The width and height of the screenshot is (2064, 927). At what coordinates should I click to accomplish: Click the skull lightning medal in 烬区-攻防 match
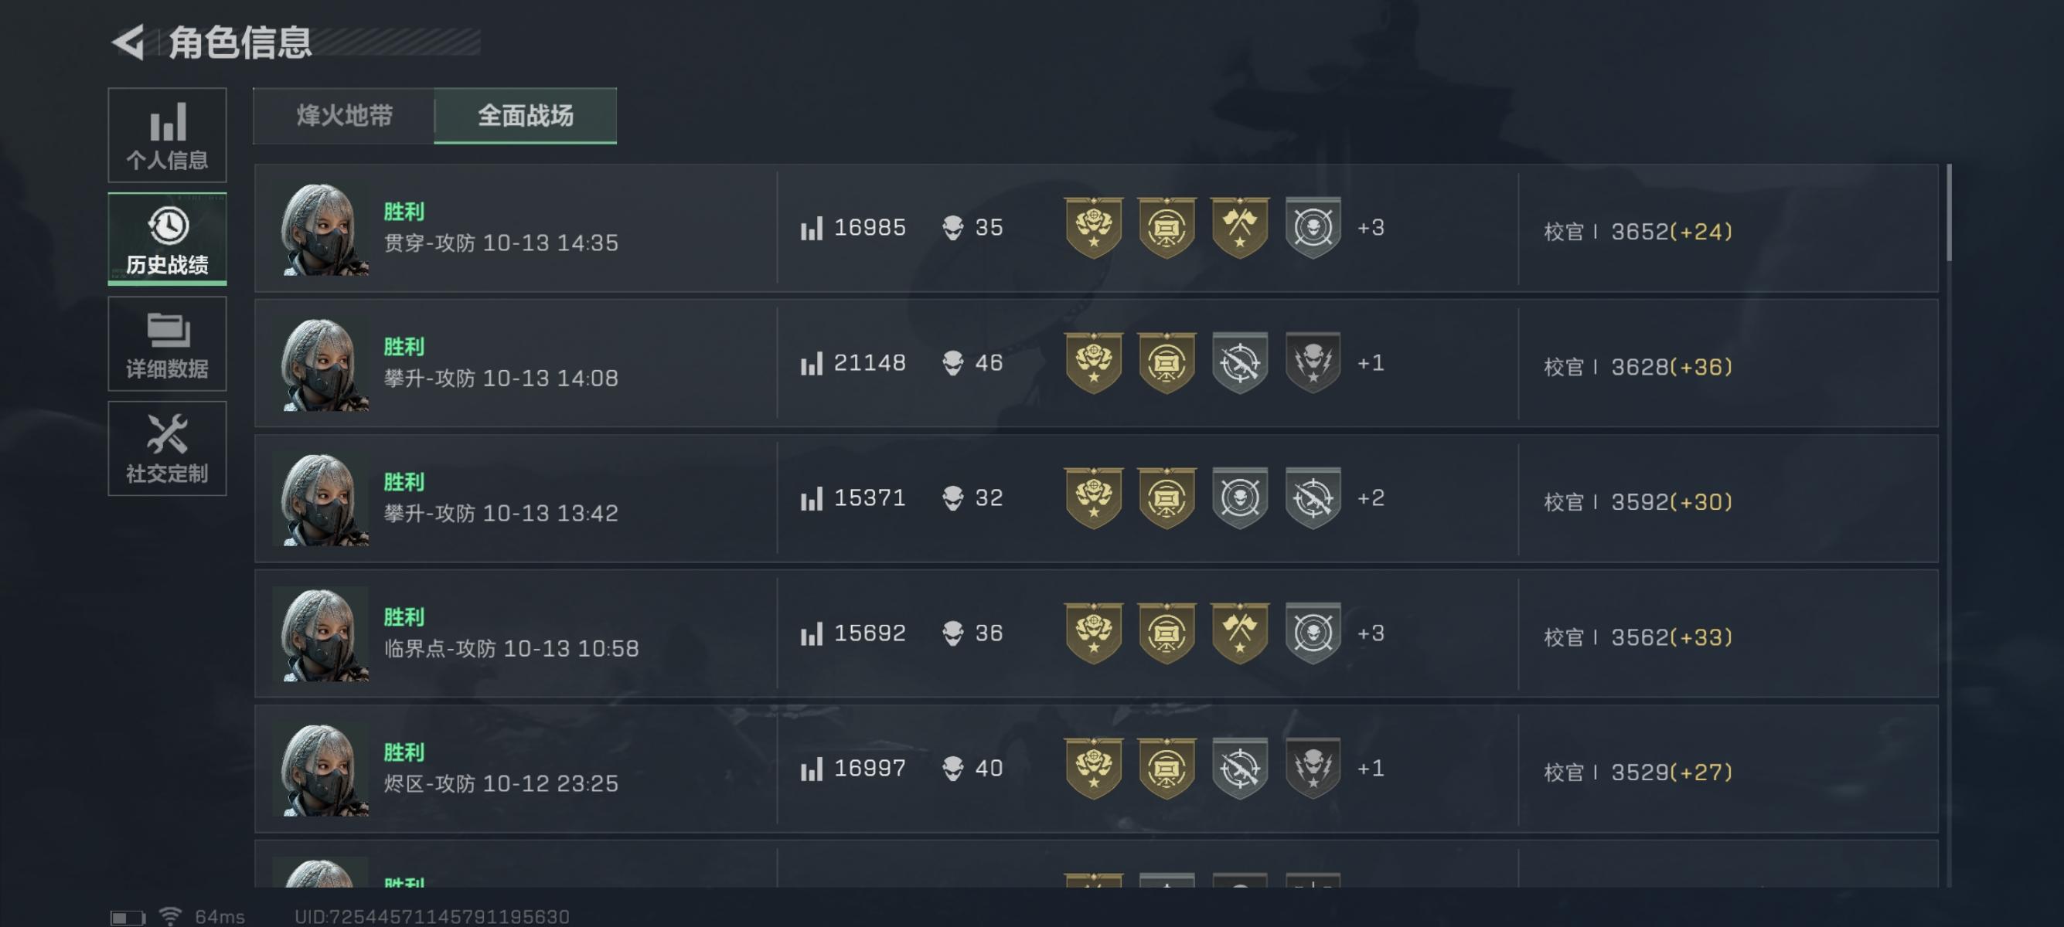[1313, 769]
